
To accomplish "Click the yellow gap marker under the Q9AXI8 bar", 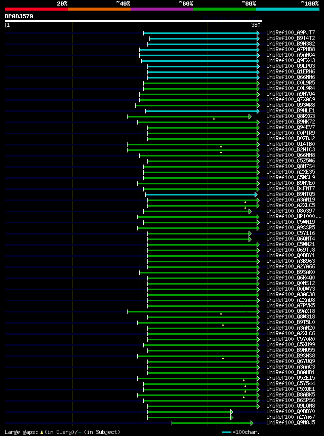I will point(221,313).
